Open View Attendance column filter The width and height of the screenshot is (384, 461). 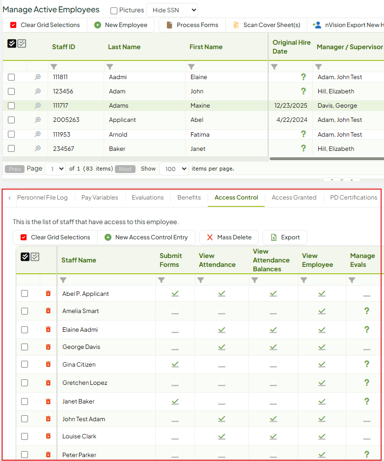[x=201, y=280]
